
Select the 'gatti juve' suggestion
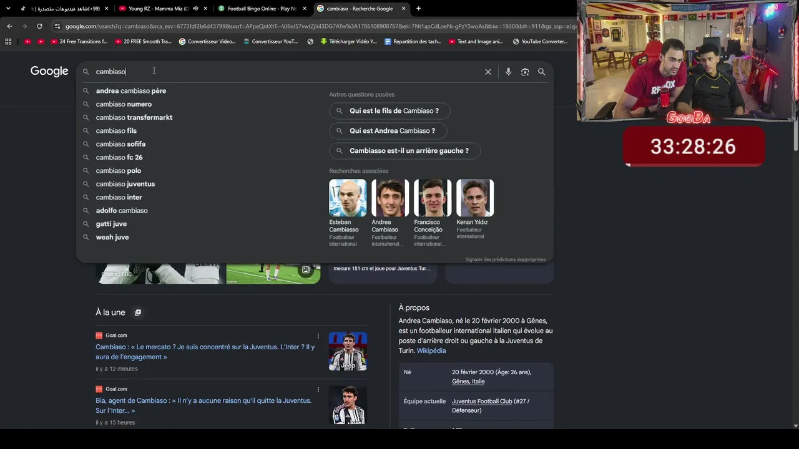point(111,224)
